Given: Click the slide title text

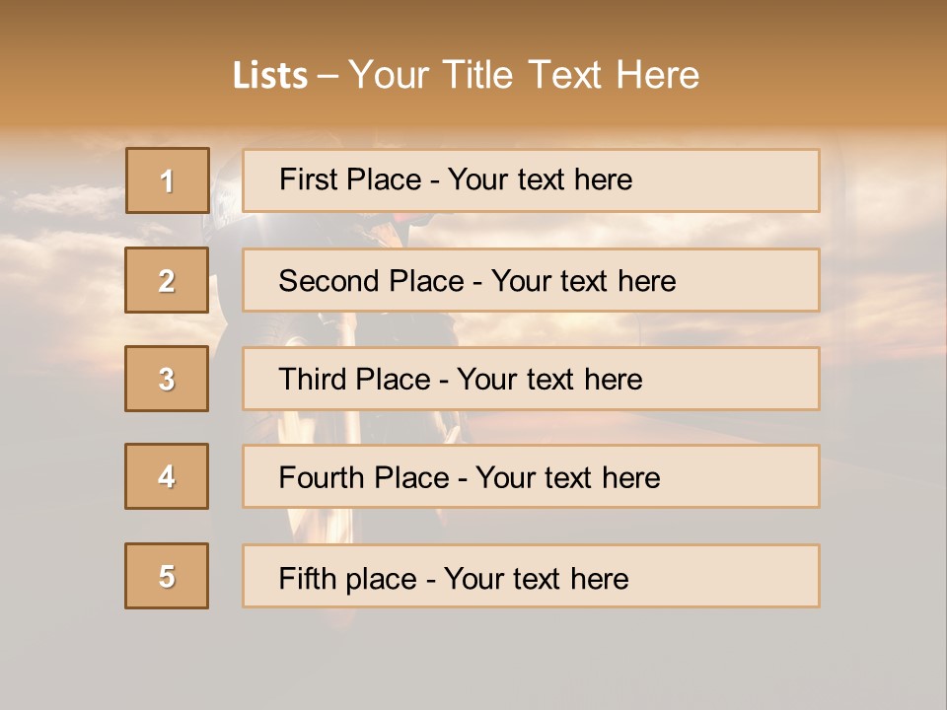Looking at the screenshot, I should click(x=466, y=75).
